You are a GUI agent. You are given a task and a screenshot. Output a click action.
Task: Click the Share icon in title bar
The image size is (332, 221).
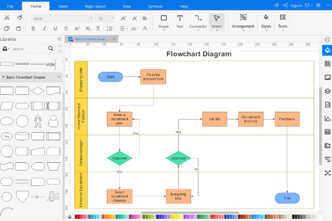coord(285,5)
